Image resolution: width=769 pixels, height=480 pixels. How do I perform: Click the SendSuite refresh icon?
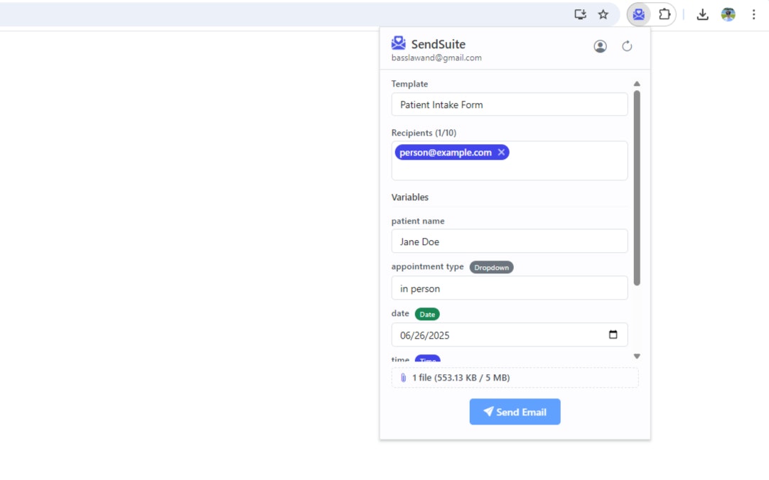coord(627,46)
